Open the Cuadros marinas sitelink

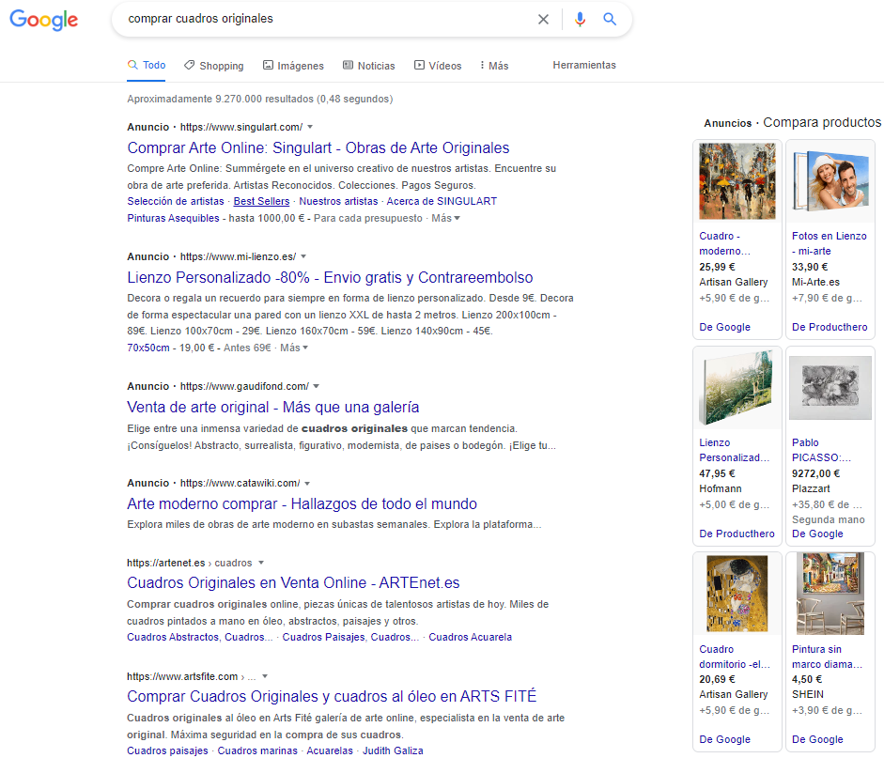257,750
